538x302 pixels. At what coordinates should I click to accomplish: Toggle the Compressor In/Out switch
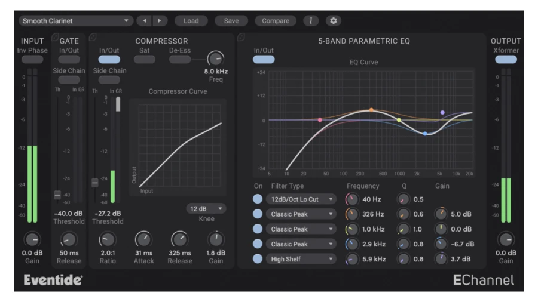pyautogui.click(x=109, y=60)
